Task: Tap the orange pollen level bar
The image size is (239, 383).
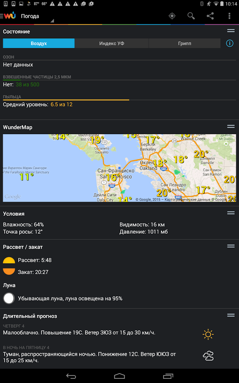Action: (x=66, y=100)
